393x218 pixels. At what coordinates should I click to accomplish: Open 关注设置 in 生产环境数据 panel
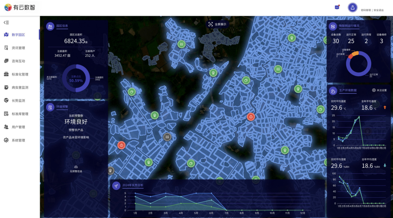click(x=379, y=90)
